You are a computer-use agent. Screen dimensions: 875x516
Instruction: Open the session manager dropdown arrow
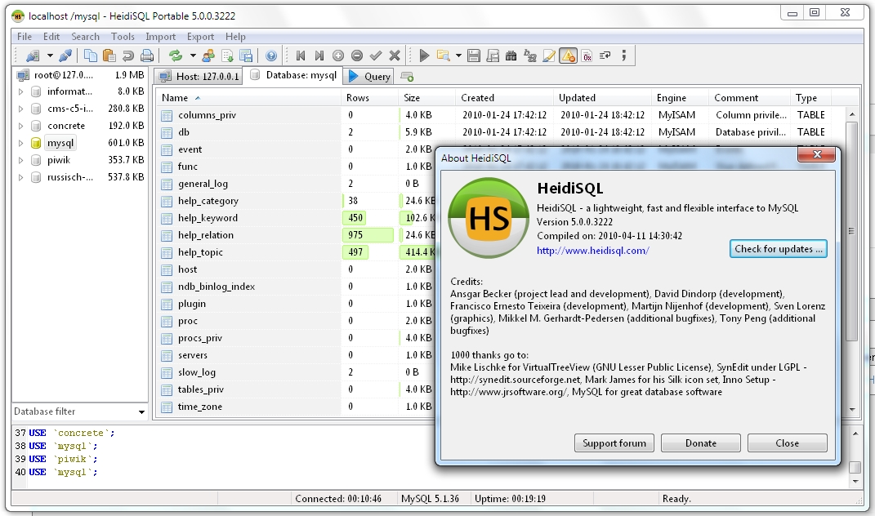click(50, 56)
